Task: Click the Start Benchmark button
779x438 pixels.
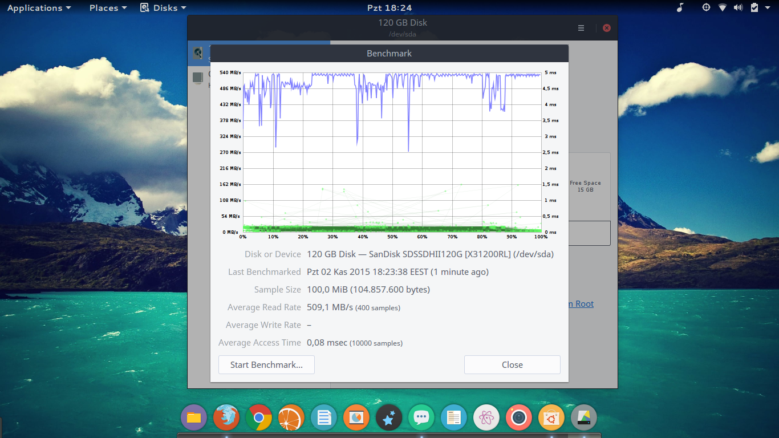Action: [x=266, y=365]
